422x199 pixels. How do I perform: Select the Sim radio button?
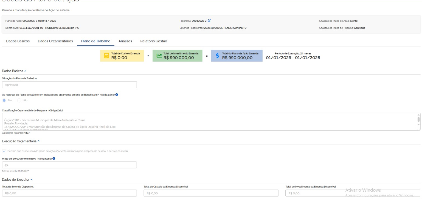4,100
